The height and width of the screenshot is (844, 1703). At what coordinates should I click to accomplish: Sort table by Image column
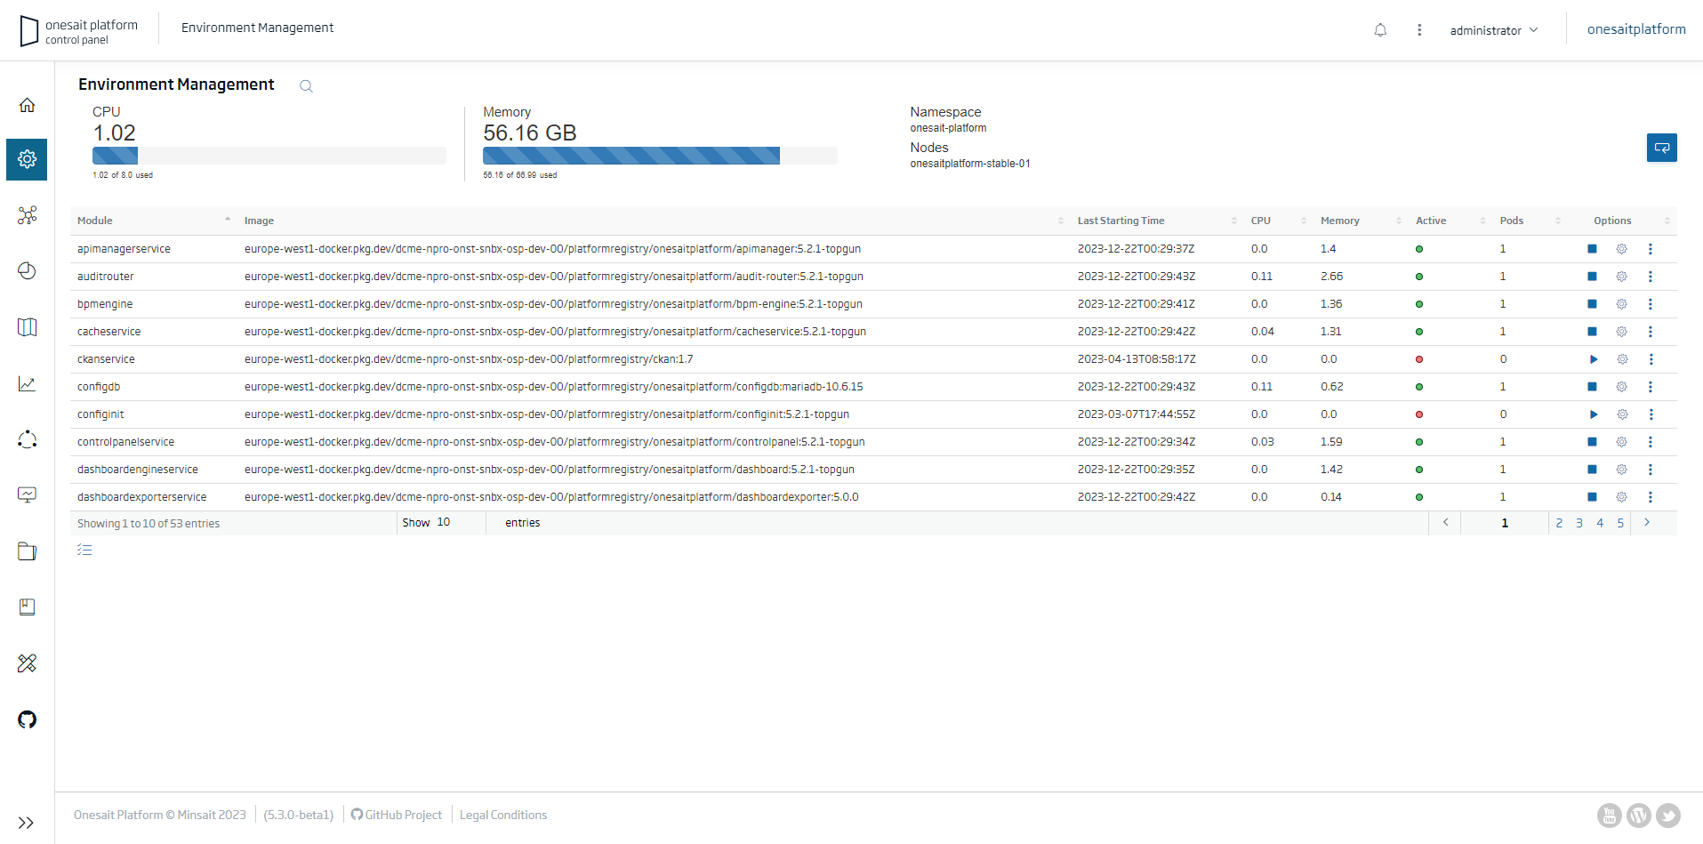click(654, 221)
